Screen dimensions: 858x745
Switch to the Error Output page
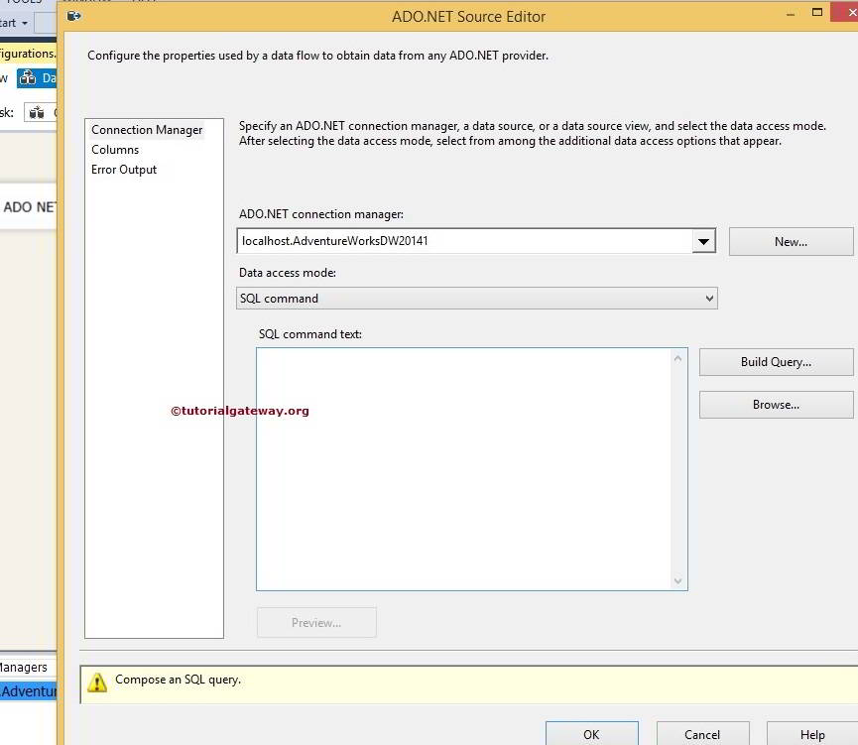click(123, 169)
